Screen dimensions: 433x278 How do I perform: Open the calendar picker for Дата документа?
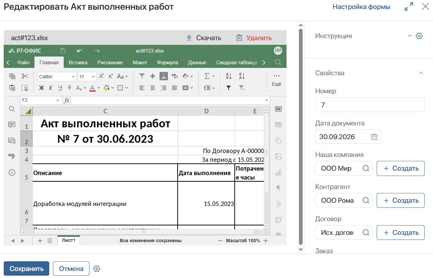point(374,137)
